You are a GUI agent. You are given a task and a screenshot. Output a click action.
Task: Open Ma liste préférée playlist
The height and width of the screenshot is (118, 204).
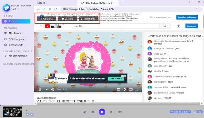[16, 56]
